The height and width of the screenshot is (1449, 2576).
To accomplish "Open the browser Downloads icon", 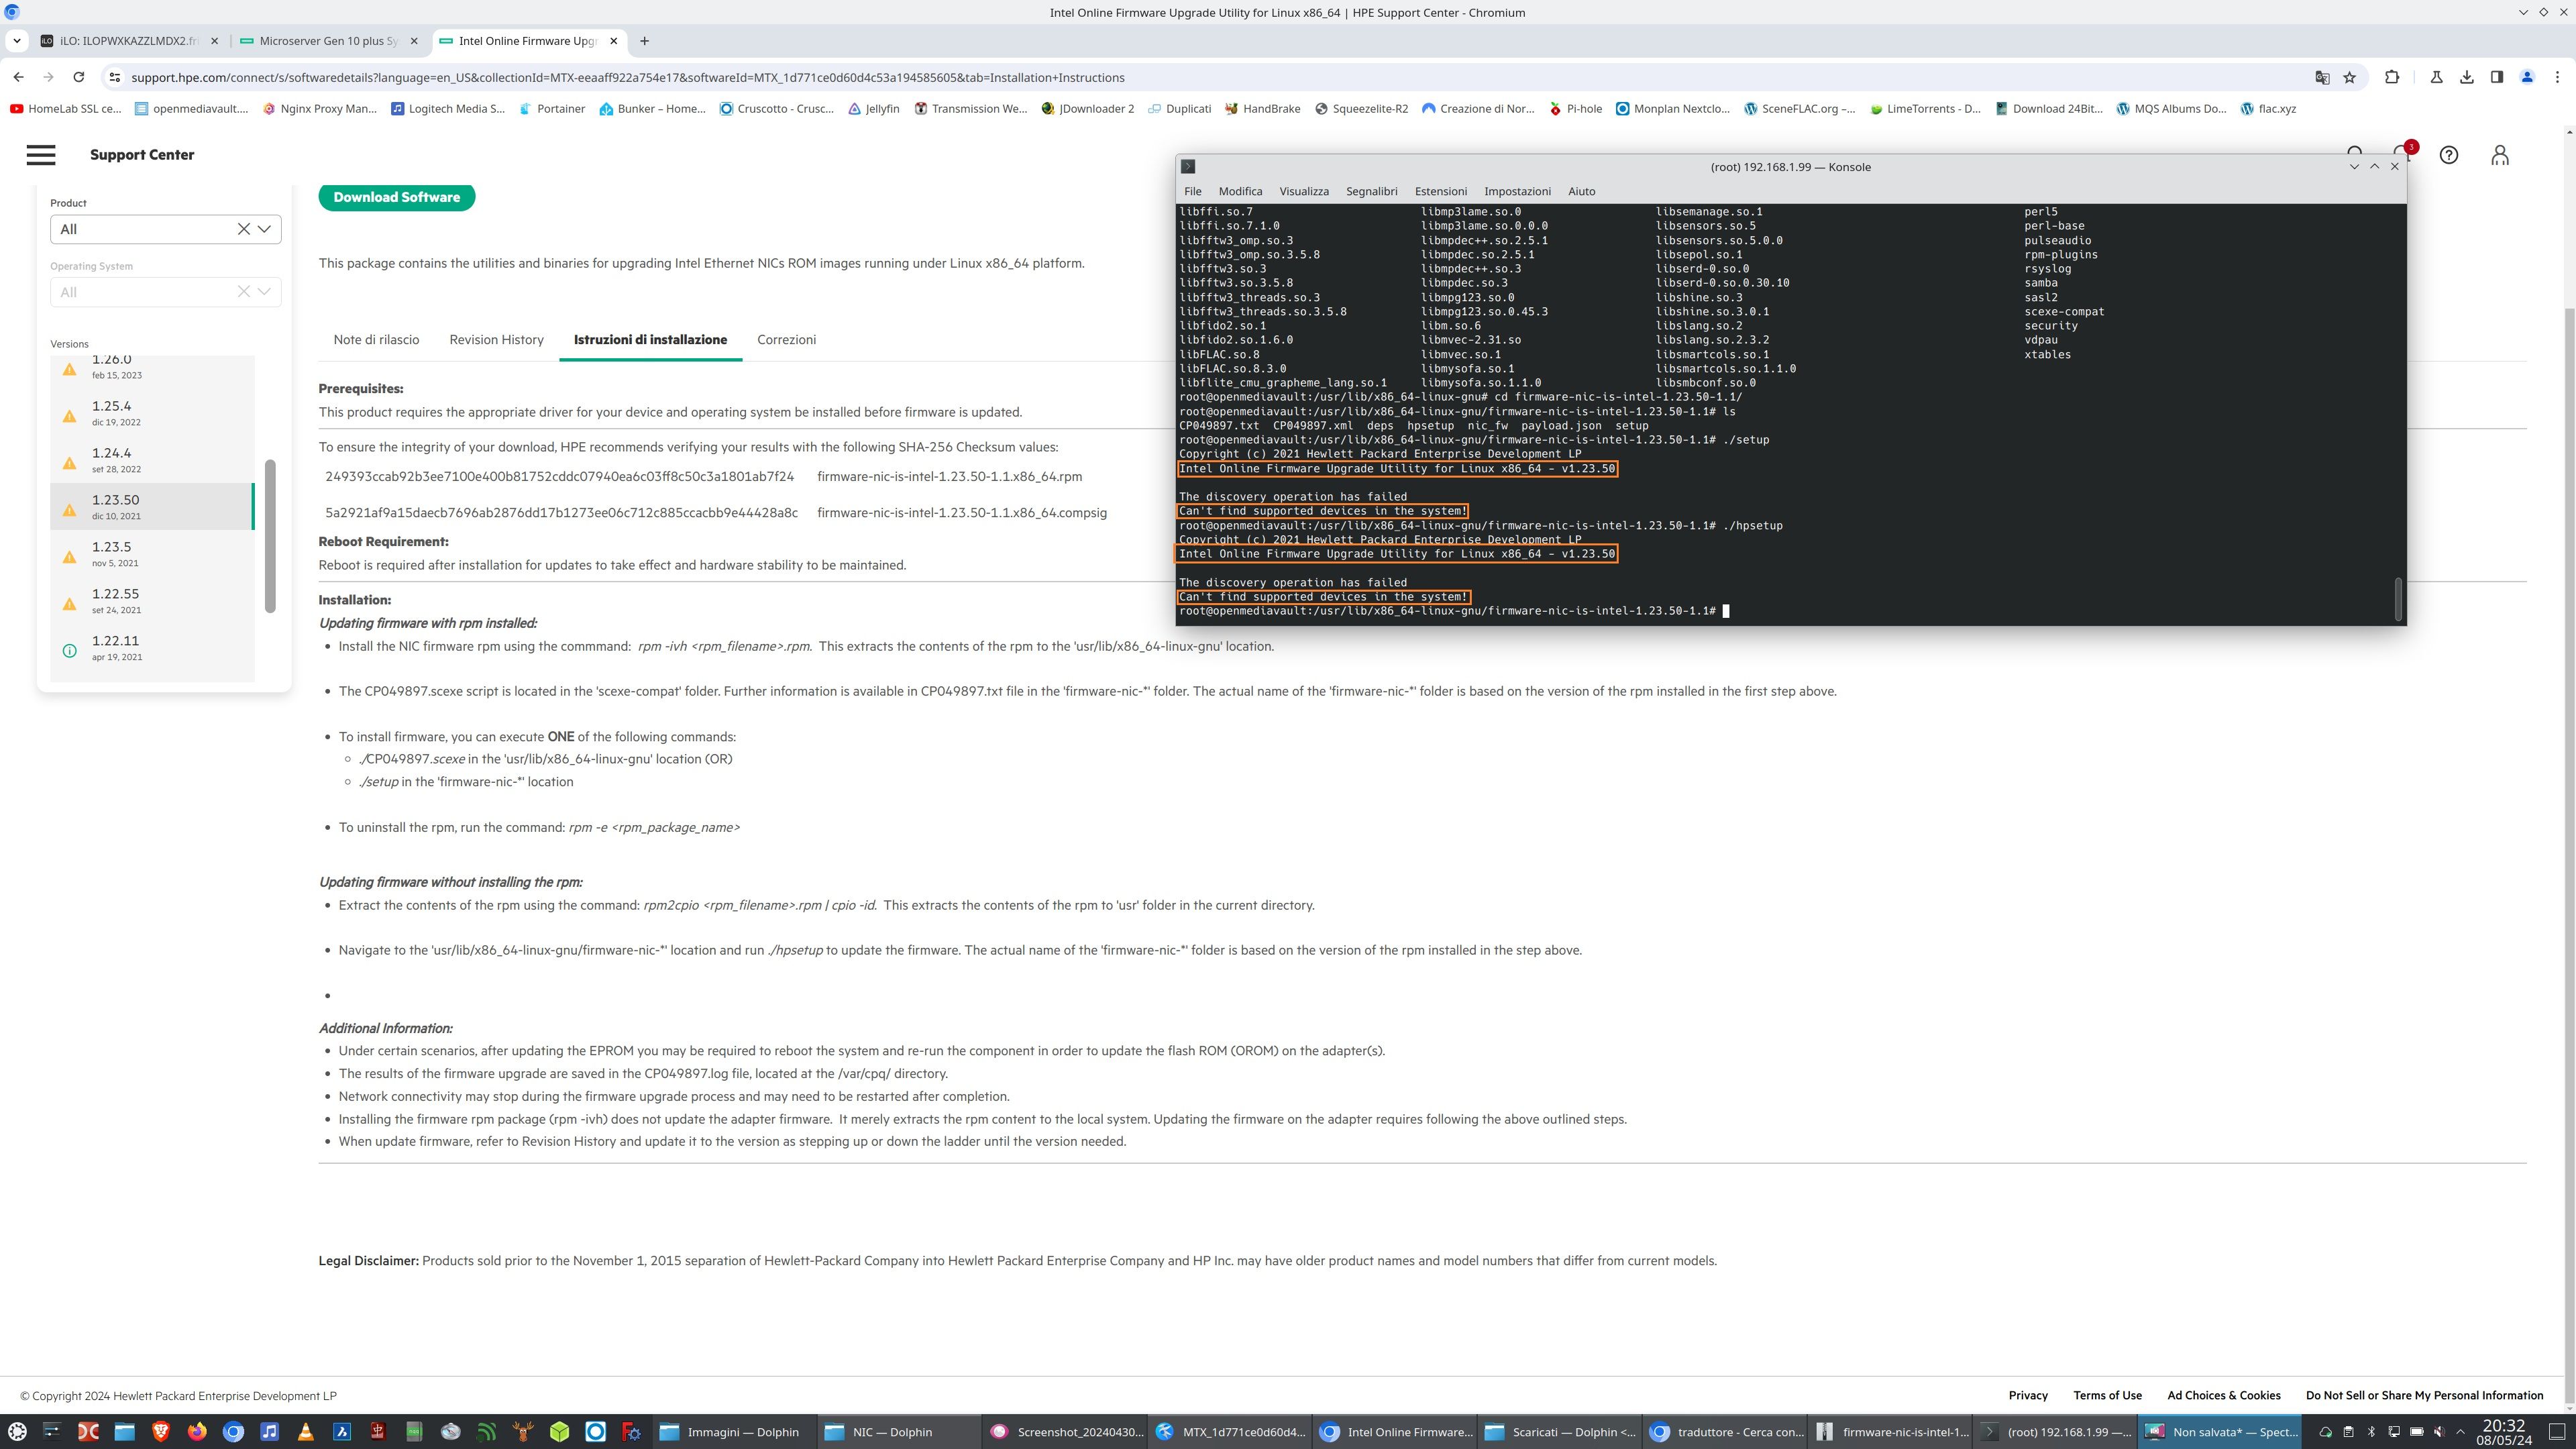I will click(x=2467, y=77).
